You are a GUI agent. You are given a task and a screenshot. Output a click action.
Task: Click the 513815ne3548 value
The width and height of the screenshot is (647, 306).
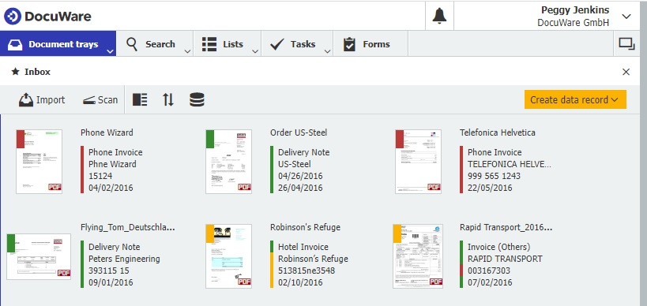coord(307,271)
